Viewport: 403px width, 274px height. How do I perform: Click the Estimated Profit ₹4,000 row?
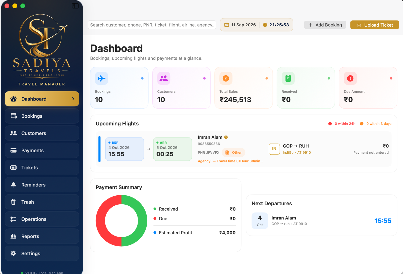tap(194, 233)
